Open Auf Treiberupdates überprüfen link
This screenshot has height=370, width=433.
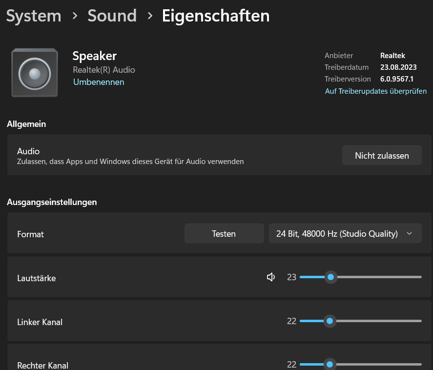coord(376,91)
